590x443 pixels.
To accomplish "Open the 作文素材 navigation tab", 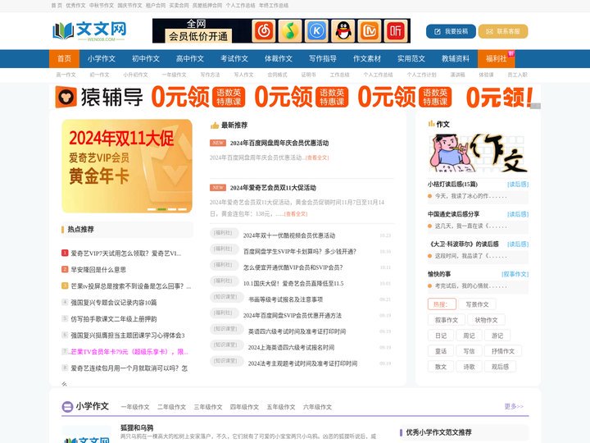I will coord(367,58).
